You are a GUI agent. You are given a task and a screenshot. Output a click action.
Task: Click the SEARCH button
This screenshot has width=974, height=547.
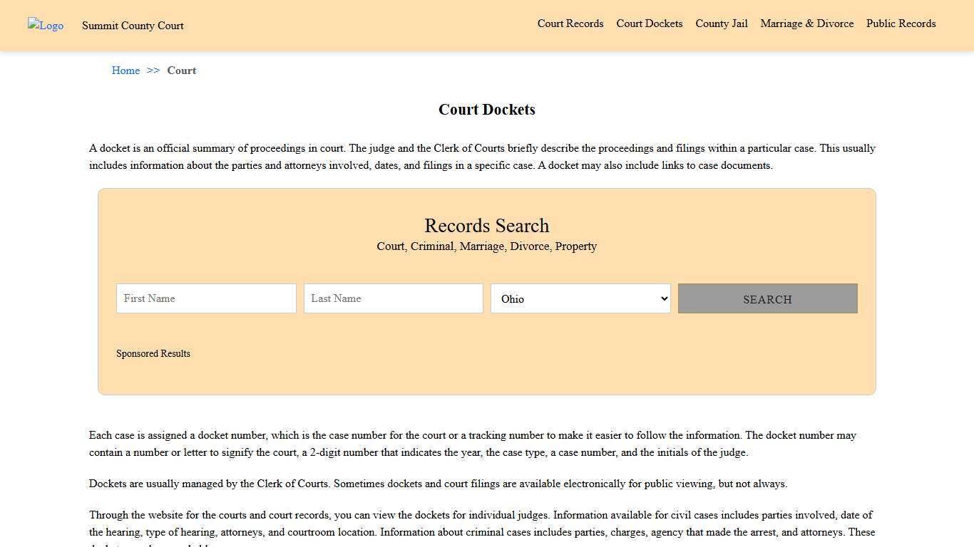767,298
